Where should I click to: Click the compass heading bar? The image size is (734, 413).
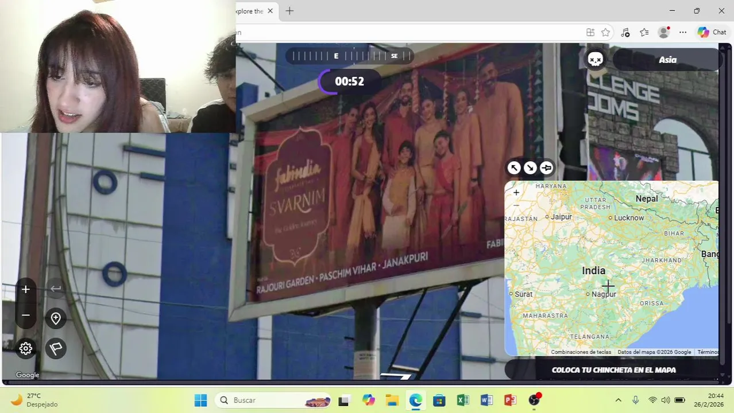(350, 56)
